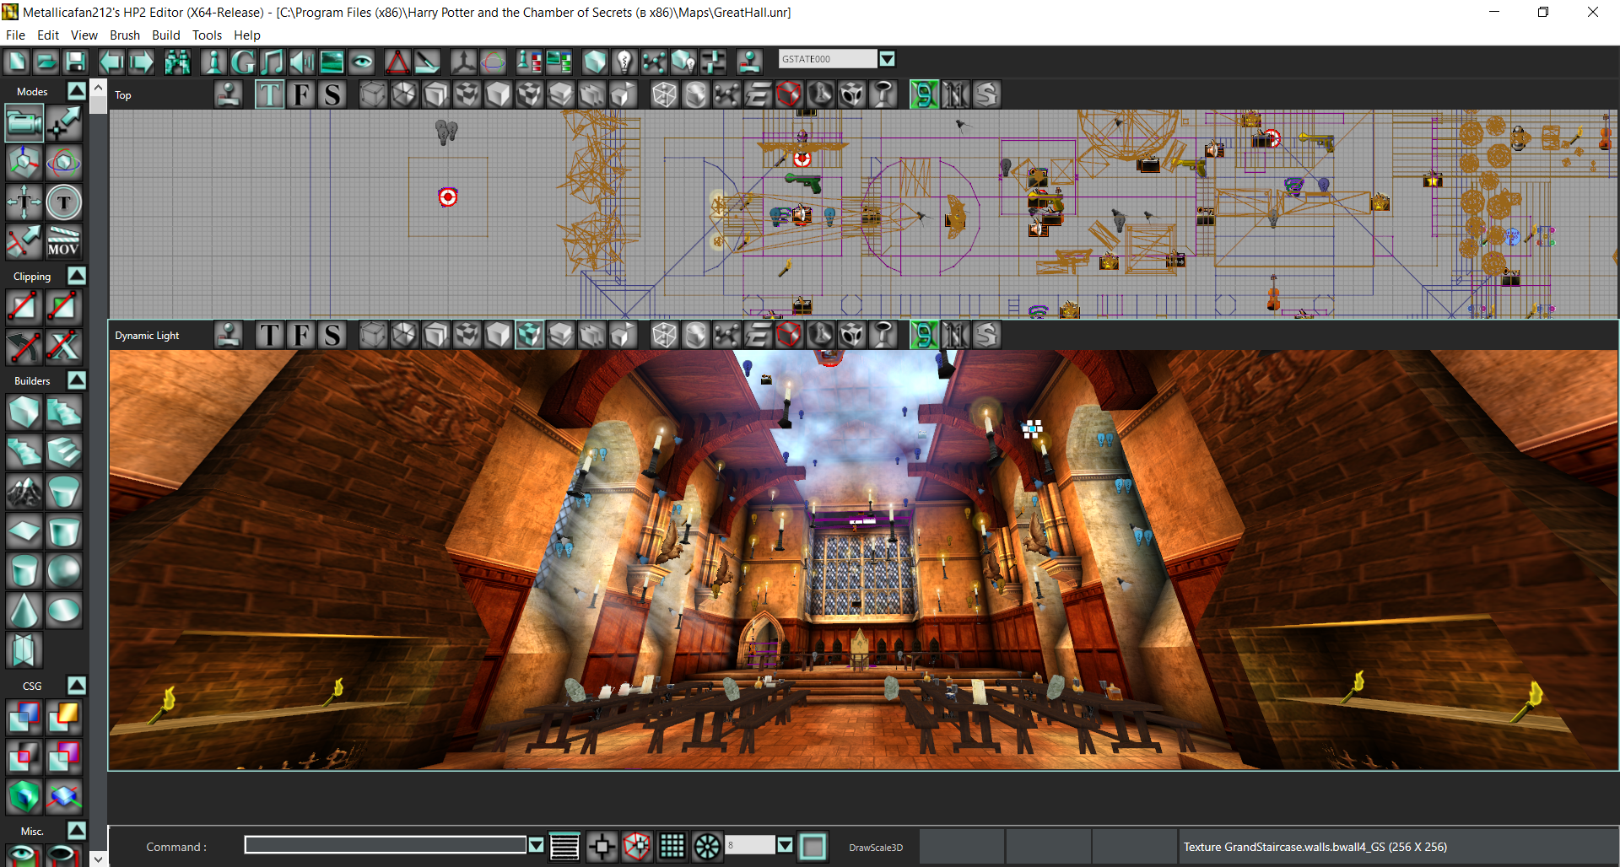Click the Undo left arrow icon
The image size is (1620, 867).
pyautogui.click(x=111, y=62)
